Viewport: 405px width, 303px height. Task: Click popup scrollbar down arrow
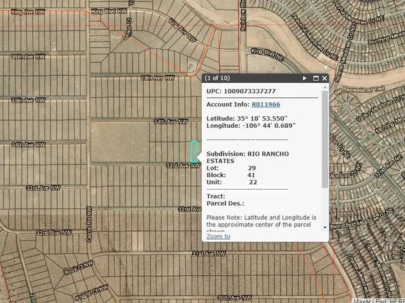(x=325, y=228)
